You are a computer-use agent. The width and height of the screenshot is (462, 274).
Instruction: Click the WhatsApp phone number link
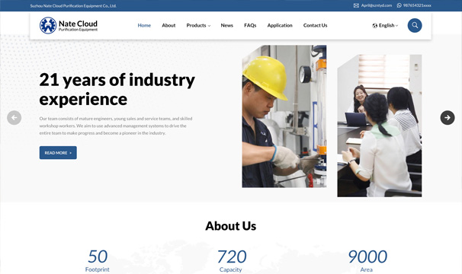coord(417,5)
